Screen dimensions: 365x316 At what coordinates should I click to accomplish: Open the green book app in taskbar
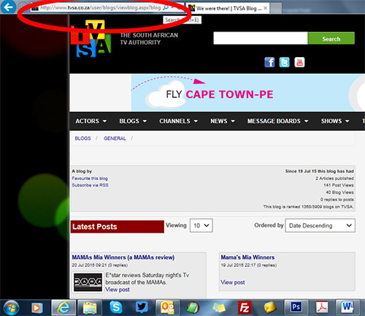click(193, 308)
